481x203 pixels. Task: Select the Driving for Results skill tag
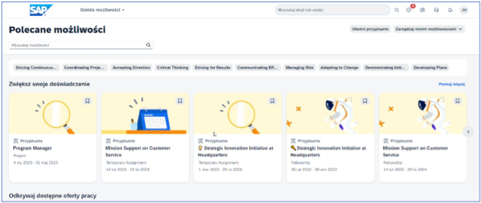pos(212,67)
